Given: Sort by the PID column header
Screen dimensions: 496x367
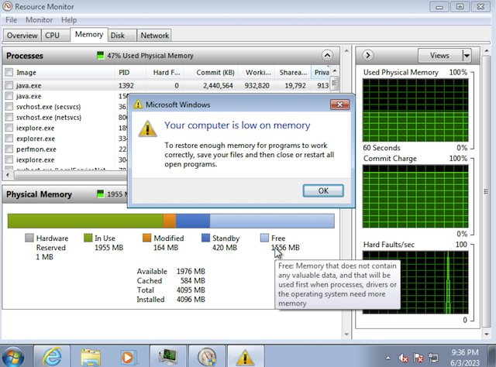Looking at the screenshot, I should (130, 72).
